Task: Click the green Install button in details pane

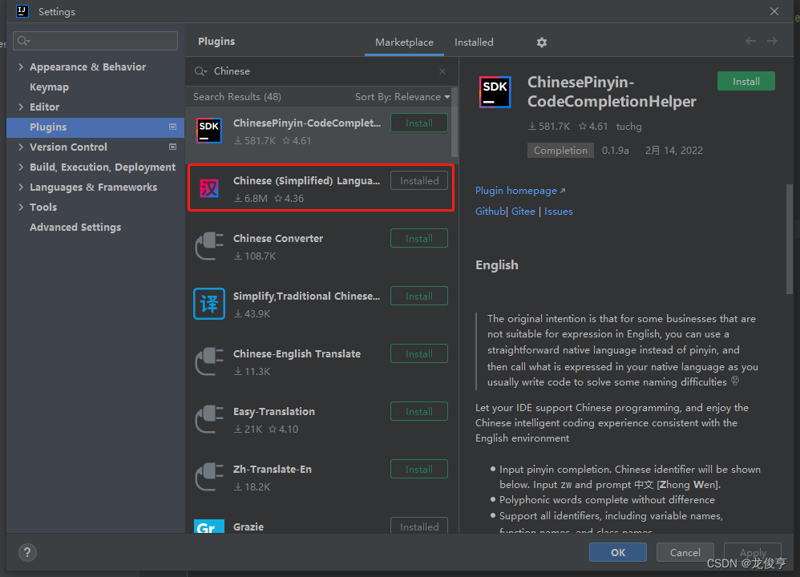Action: click(x=746, y=81)
